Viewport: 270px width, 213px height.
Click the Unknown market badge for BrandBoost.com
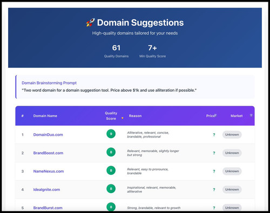tap(232, 153)
